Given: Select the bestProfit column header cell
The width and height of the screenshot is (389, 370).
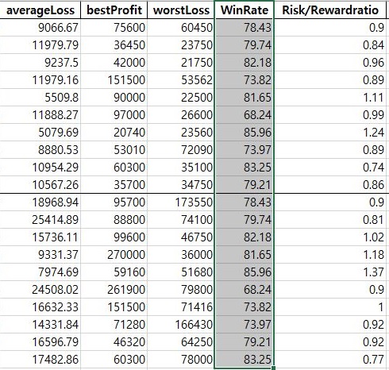Looking at the screenshot, I should click(x=114, y=10).
